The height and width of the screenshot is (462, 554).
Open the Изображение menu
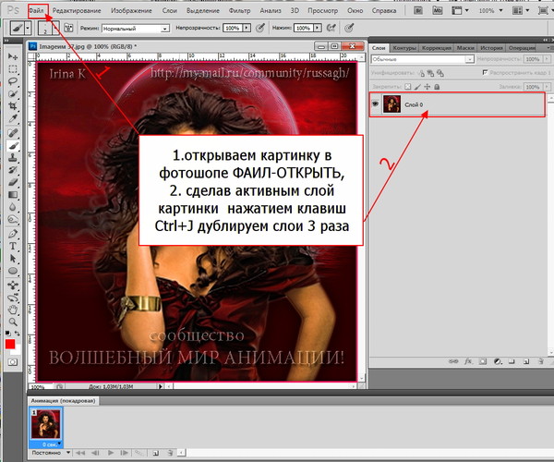[x=131, y=10]
